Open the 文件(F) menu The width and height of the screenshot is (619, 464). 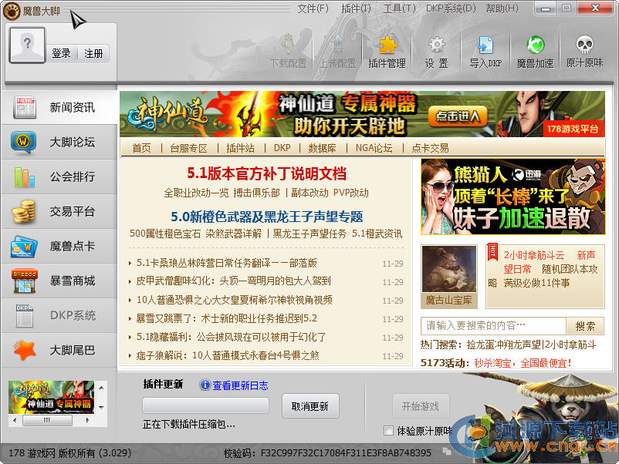pos(313,8)
